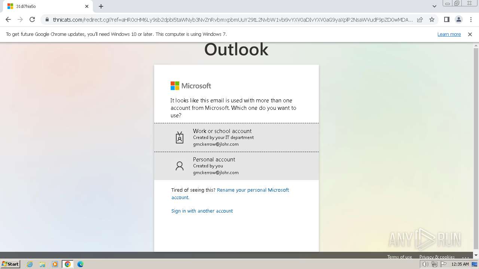
Task: Open the volume speaker tray icon
Action: point(425,264)
